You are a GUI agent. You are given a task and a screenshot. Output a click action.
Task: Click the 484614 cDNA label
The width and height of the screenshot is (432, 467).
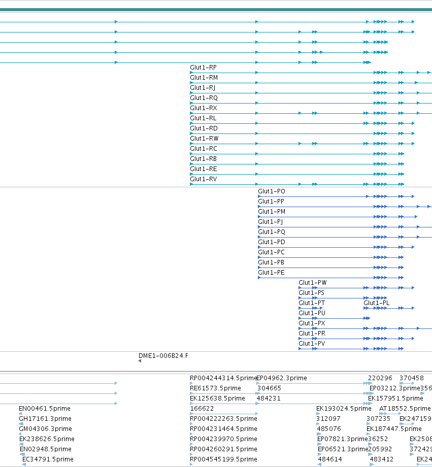click(330, 459)
